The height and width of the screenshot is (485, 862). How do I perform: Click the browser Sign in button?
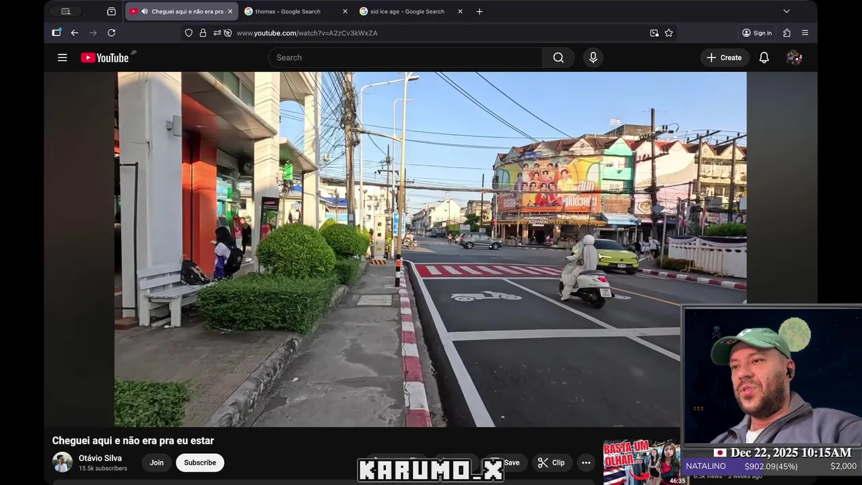point(757,32)
